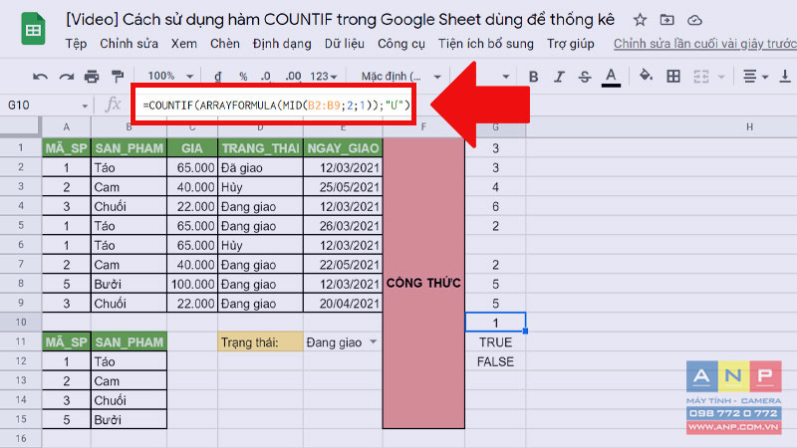797x448 pixels.
Task: Format cell as percent
Action: pyautogui.click(x=243, y=77)
